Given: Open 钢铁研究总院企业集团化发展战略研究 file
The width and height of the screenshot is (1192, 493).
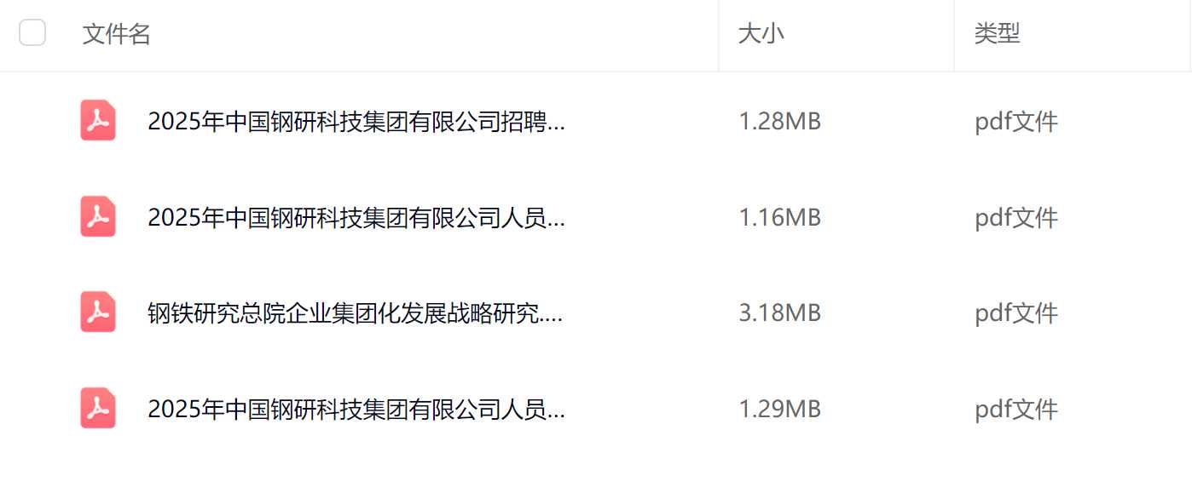Looking at the screenshot, I should 356,314.
